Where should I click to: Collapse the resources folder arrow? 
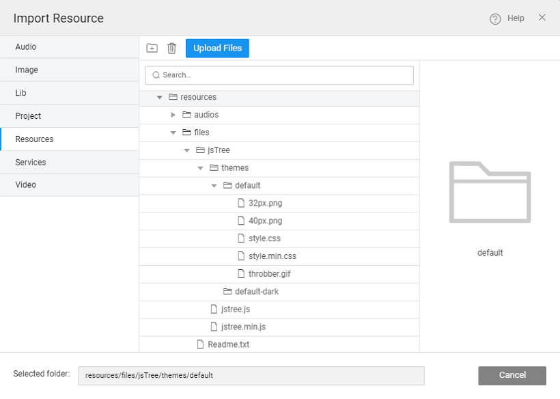coord(160,97)
